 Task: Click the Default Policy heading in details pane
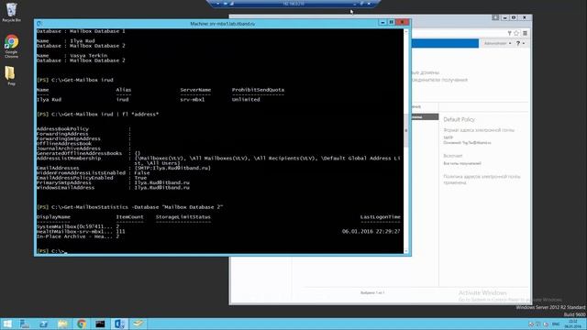[x=459, y=119]
